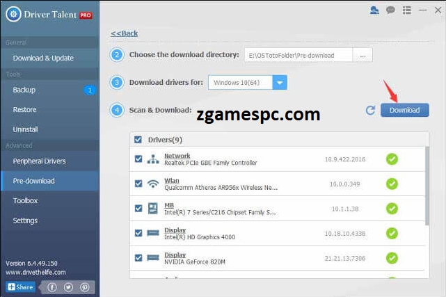This screenshot has width=446, height=297.
Task: Click green checkmark for Intel Chipset driver
Action: [x=392, y=209]
